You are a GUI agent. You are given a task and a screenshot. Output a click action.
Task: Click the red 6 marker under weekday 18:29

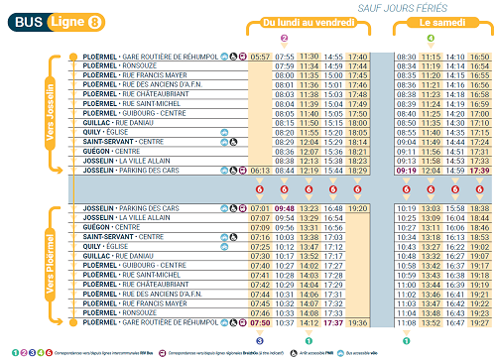[x=357, y=189]
